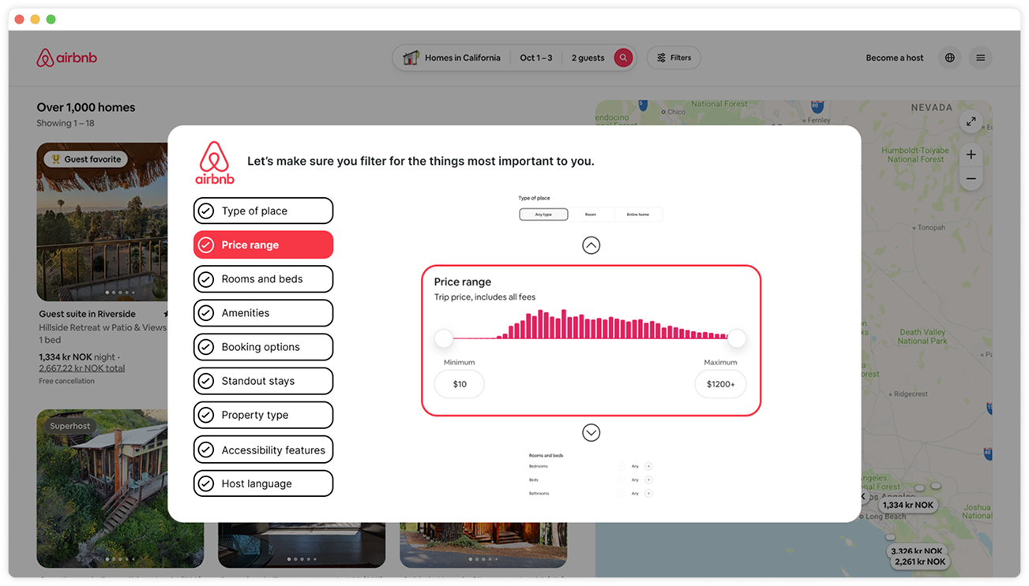The width and height of the screenshot is (1029, 586).
Task: Click the 2,667.22 kr NOK total link
Action: [x=81, y=368]
